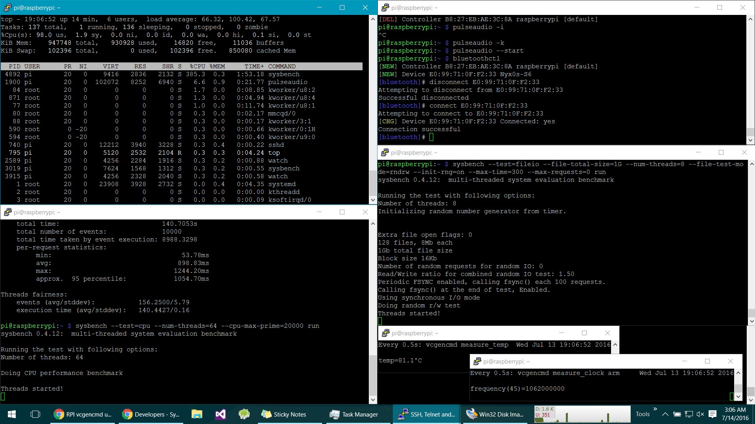The width and height of the screenshot is (755, 424).
Task: Open PuTTY system menu icon of measure_clock window
Action: (477, 361)
